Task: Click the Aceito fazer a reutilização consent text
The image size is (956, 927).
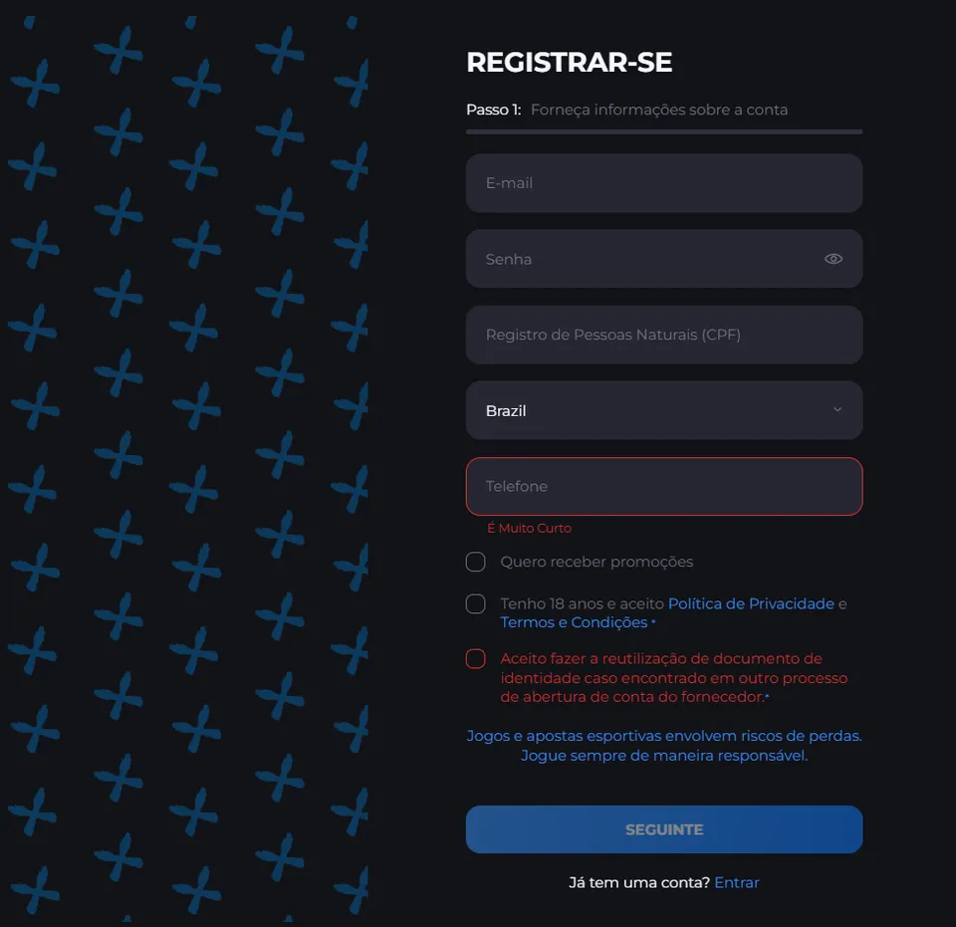Action: pyautogui.click(x=674, y=678)
